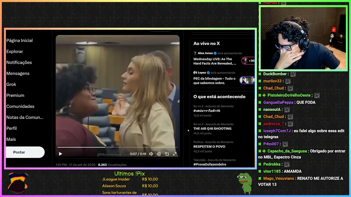The height and width of the screenshot is (197, 351).
Task: Click the Pepe frog sticker overlay
Action: [244, 183]
